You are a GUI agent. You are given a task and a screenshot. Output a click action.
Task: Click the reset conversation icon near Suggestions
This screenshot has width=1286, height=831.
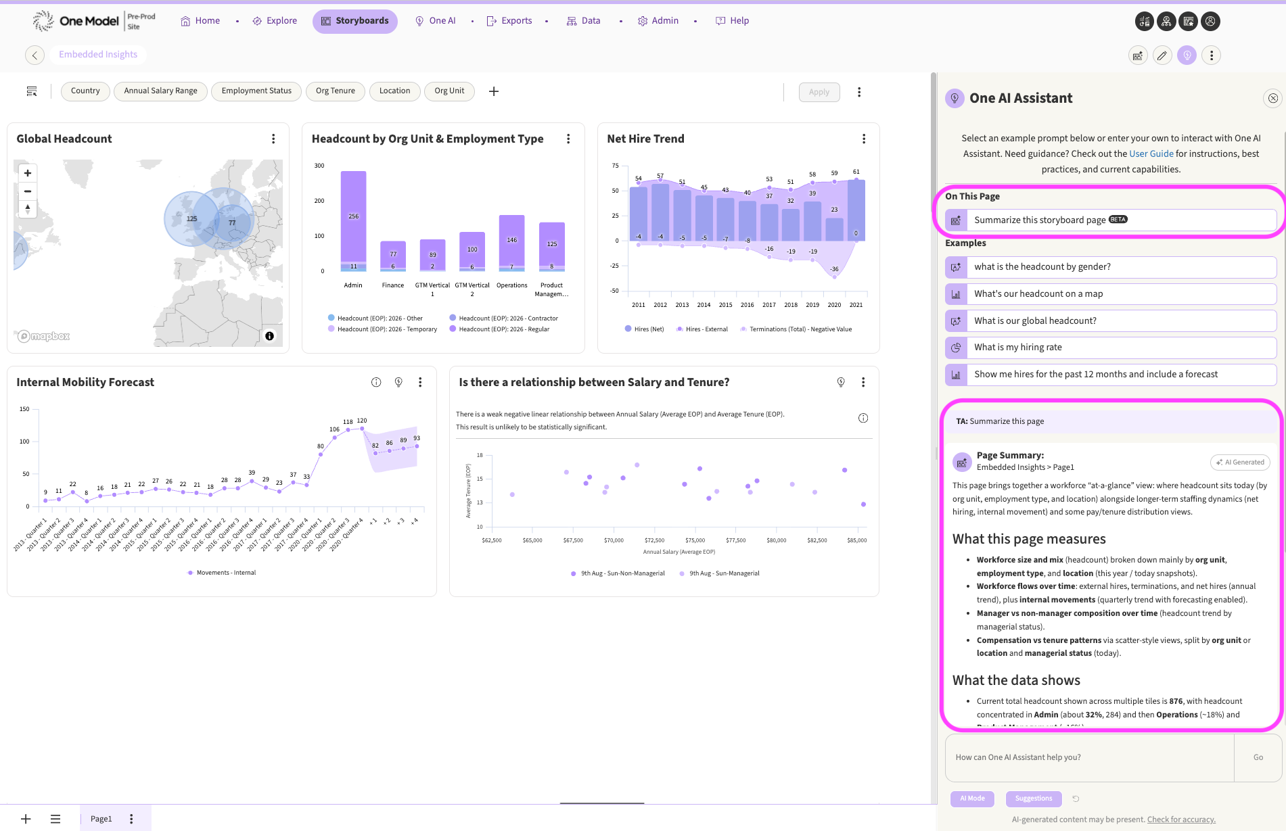[1076, 799]
